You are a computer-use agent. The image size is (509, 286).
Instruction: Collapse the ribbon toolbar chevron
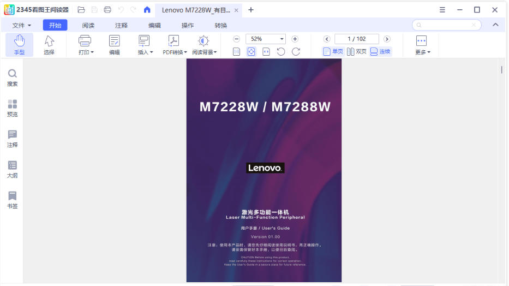point(495,25)
